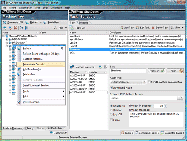Viewport: 187px width, 141px height.
Task: Click the first machine icon in Machine Tree toolbar
Action: point(5,28)
